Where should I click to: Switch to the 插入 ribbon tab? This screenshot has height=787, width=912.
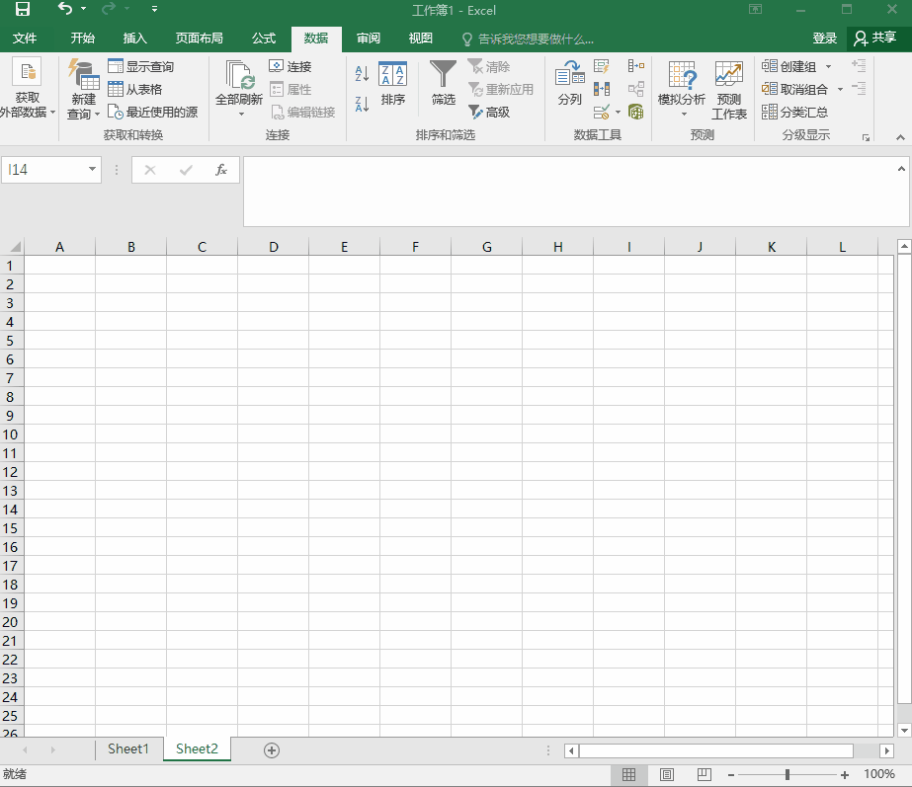[x=135, y=39]
